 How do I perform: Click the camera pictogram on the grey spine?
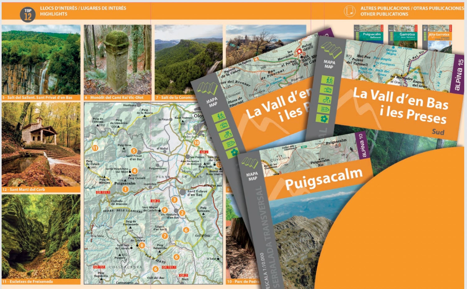(224, 126)
